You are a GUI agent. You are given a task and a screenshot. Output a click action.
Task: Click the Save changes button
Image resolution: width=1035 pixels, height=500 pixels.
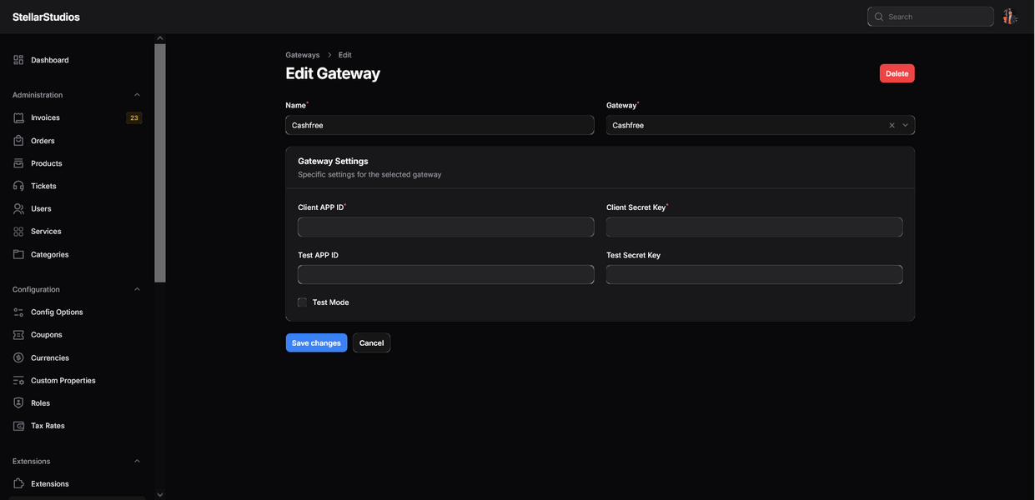pyautogui.click(x=316, y=343)
